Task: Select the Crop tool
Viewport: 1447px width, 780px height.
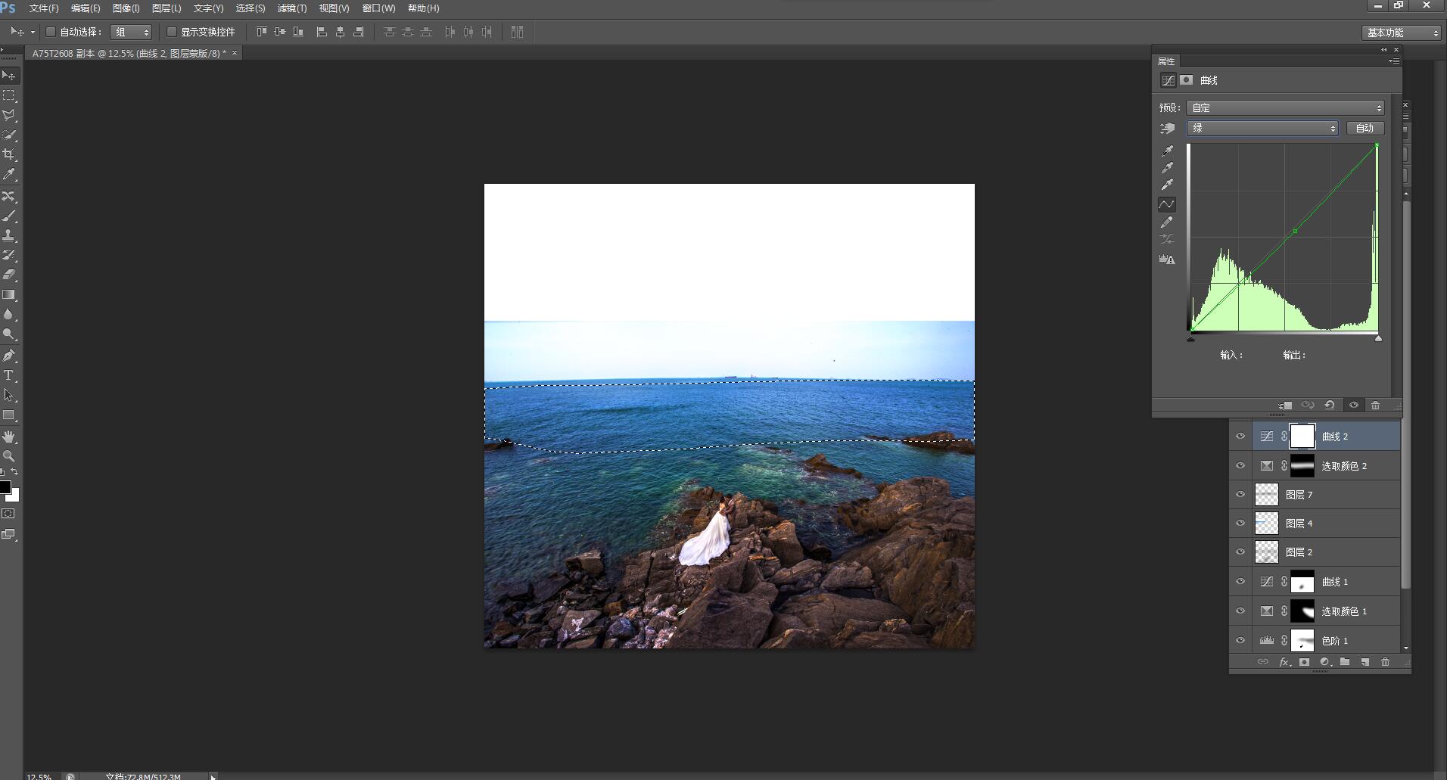Action: tap(9, 154)
